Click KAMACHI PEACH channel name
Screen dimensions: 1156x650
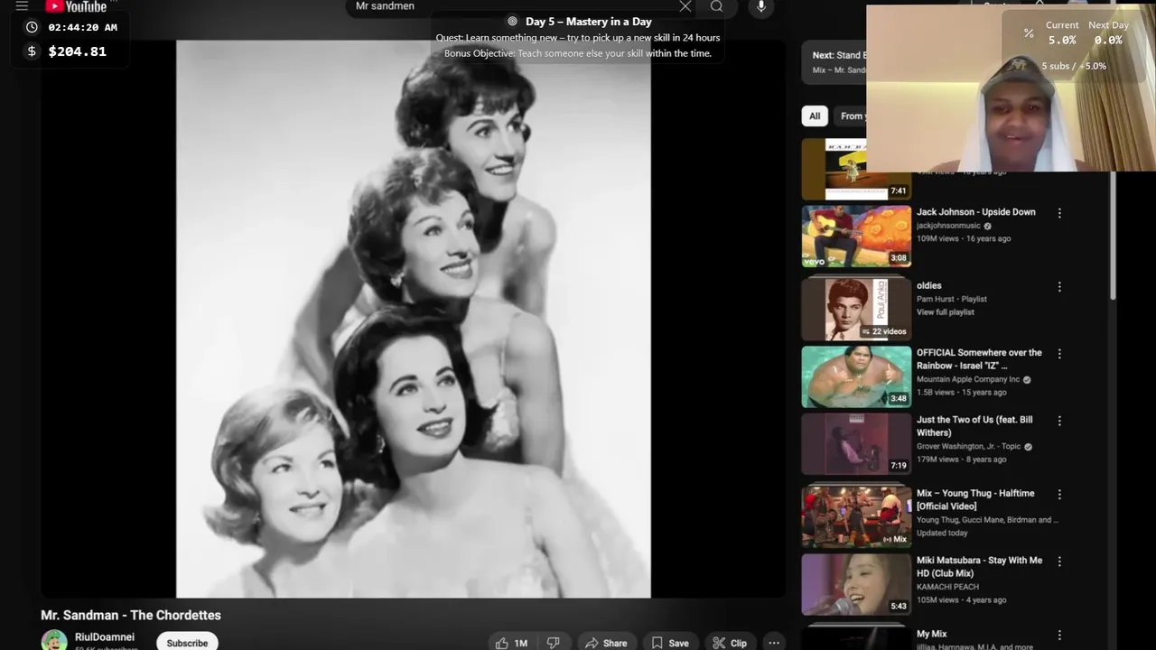point(947,587)
